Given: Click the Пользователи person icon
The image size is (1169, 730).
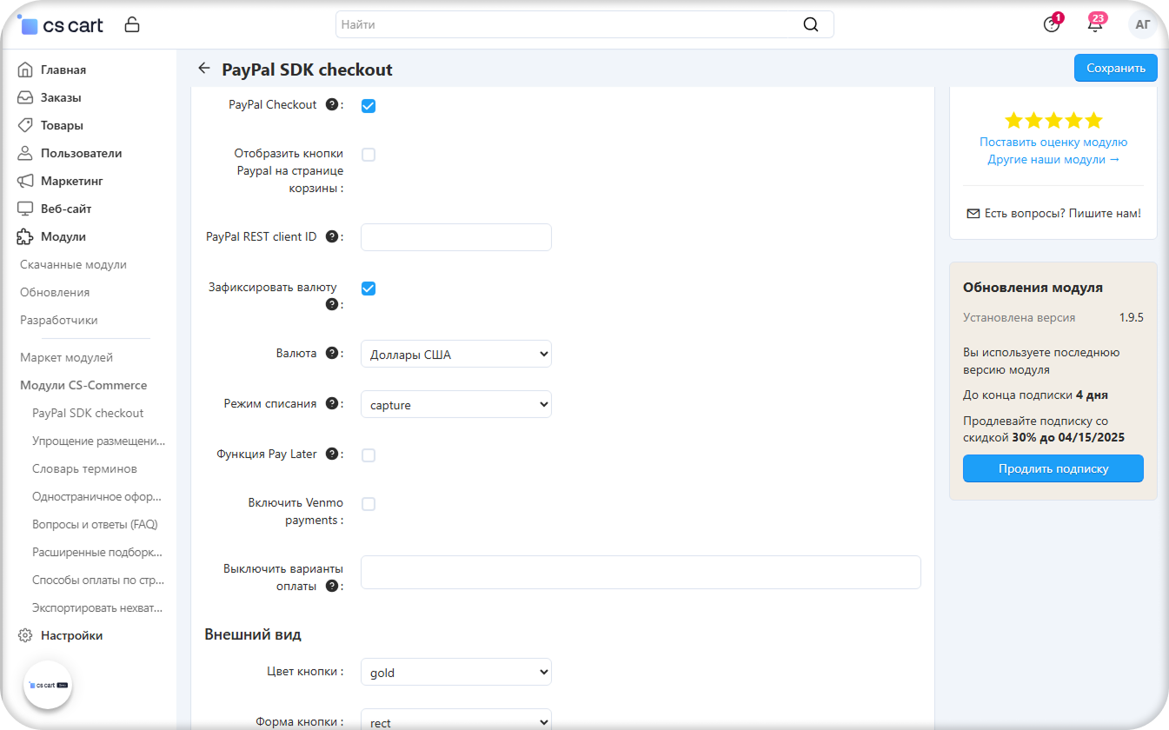Looking at the screenshot, I should 25,153.
